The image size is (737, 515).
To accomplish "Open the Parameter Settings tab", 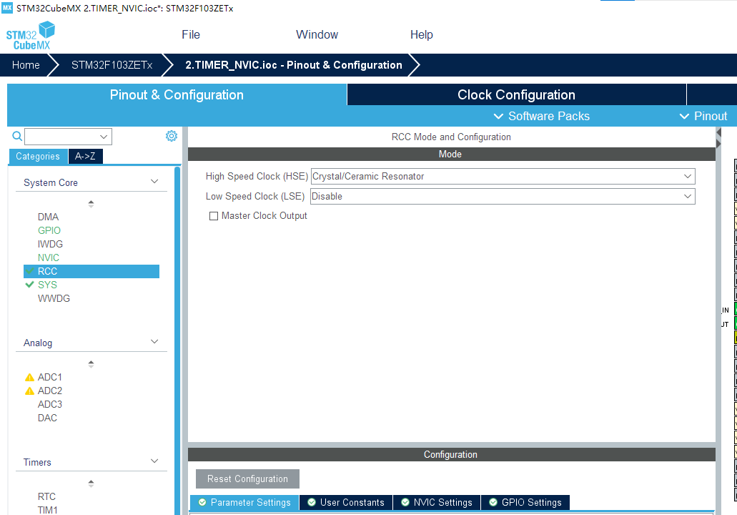I will (244, 502).
